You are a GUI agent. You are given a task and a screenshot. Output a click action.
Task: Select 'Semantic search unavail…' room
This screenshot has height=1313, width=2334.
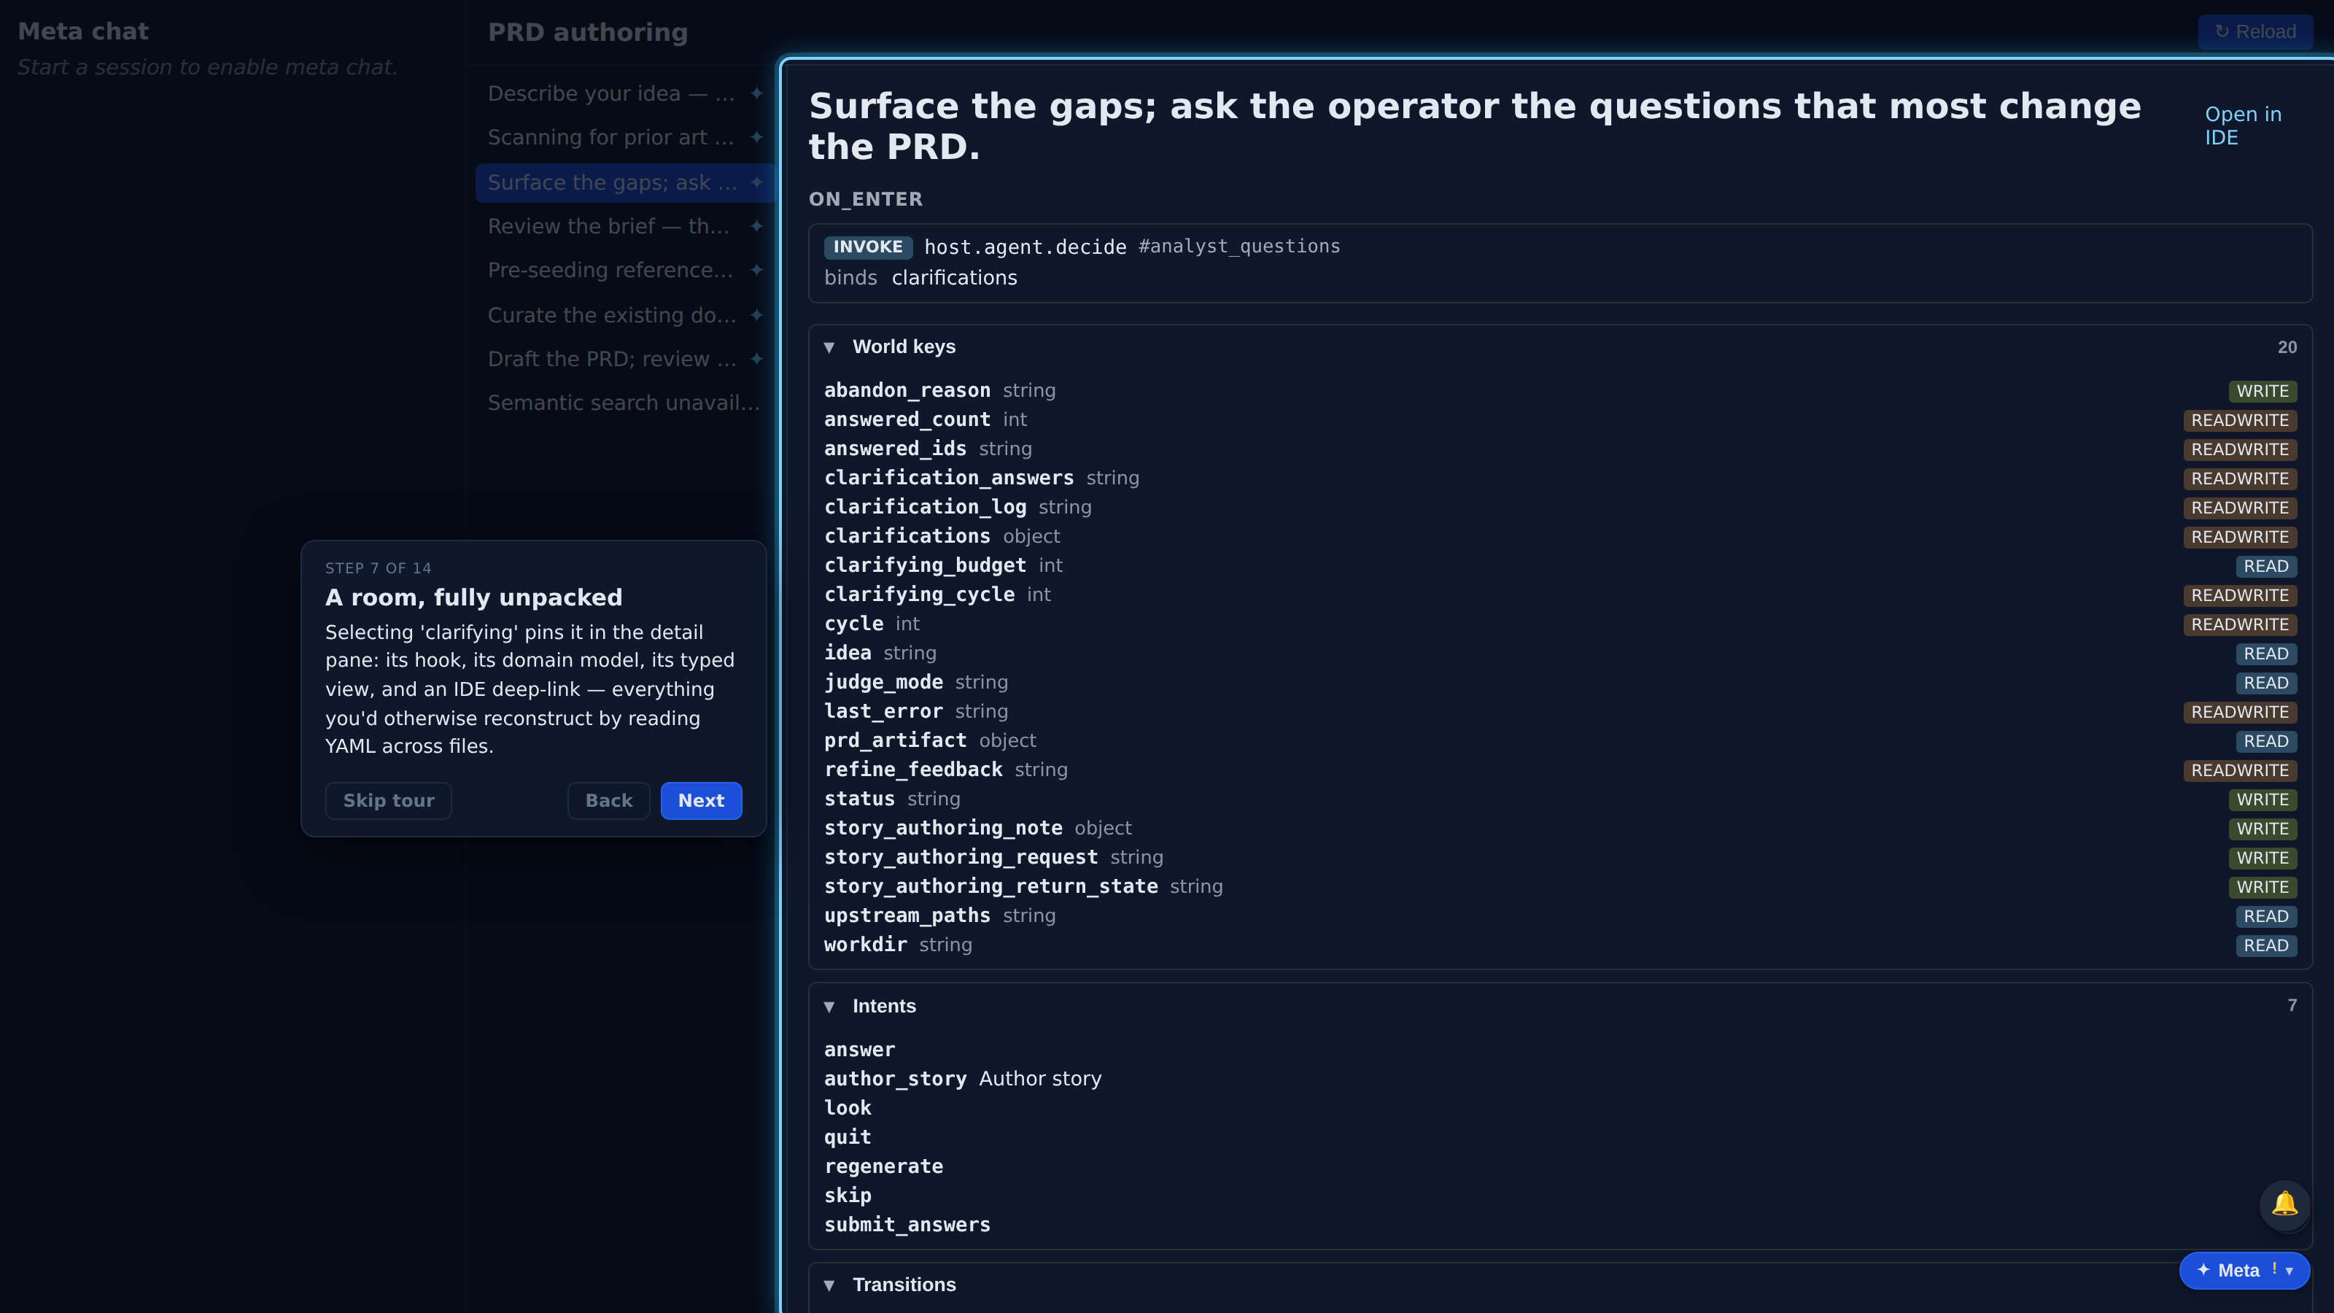[625, 403]
